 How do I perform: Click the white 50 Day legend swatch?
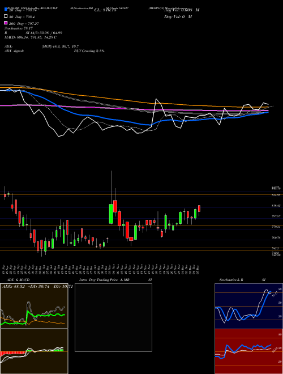click(x=6, y=16)
